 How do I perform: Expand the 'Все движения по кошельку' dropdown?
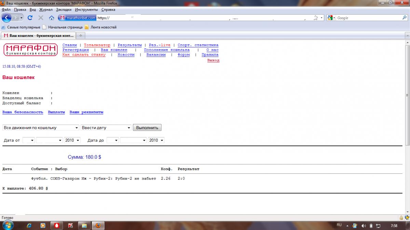point(41,128)
